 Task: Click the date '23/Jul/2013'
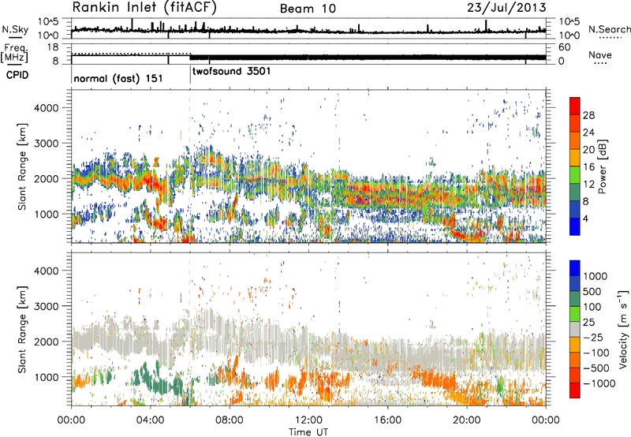point(506,7)
